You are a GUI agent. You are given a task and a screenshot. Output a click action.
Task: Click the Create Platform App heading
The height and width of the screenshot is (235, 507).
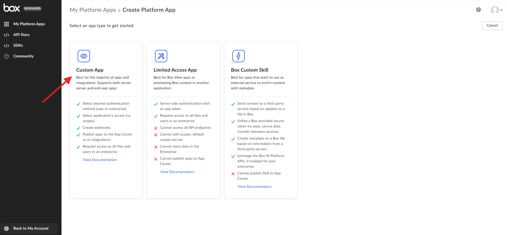149,10
